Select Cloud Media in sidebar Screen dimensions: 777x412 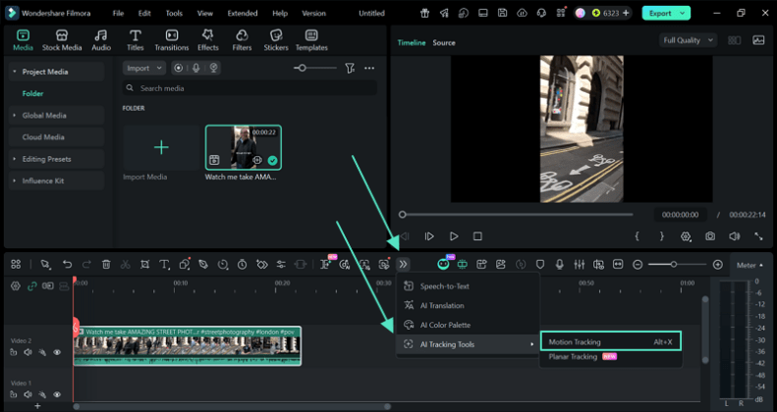(43, 137)
